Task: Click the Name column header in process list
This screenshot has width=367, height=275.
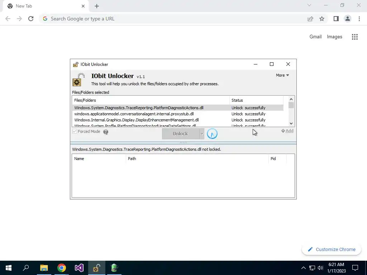Action: [99, 159]
